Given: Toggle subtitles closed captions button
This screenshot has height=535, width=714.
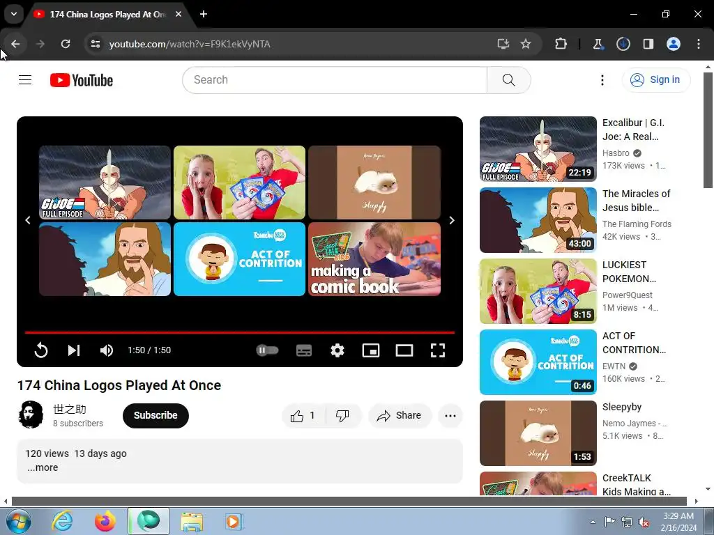Looking at the screenshot, I should tap(304, 350).
